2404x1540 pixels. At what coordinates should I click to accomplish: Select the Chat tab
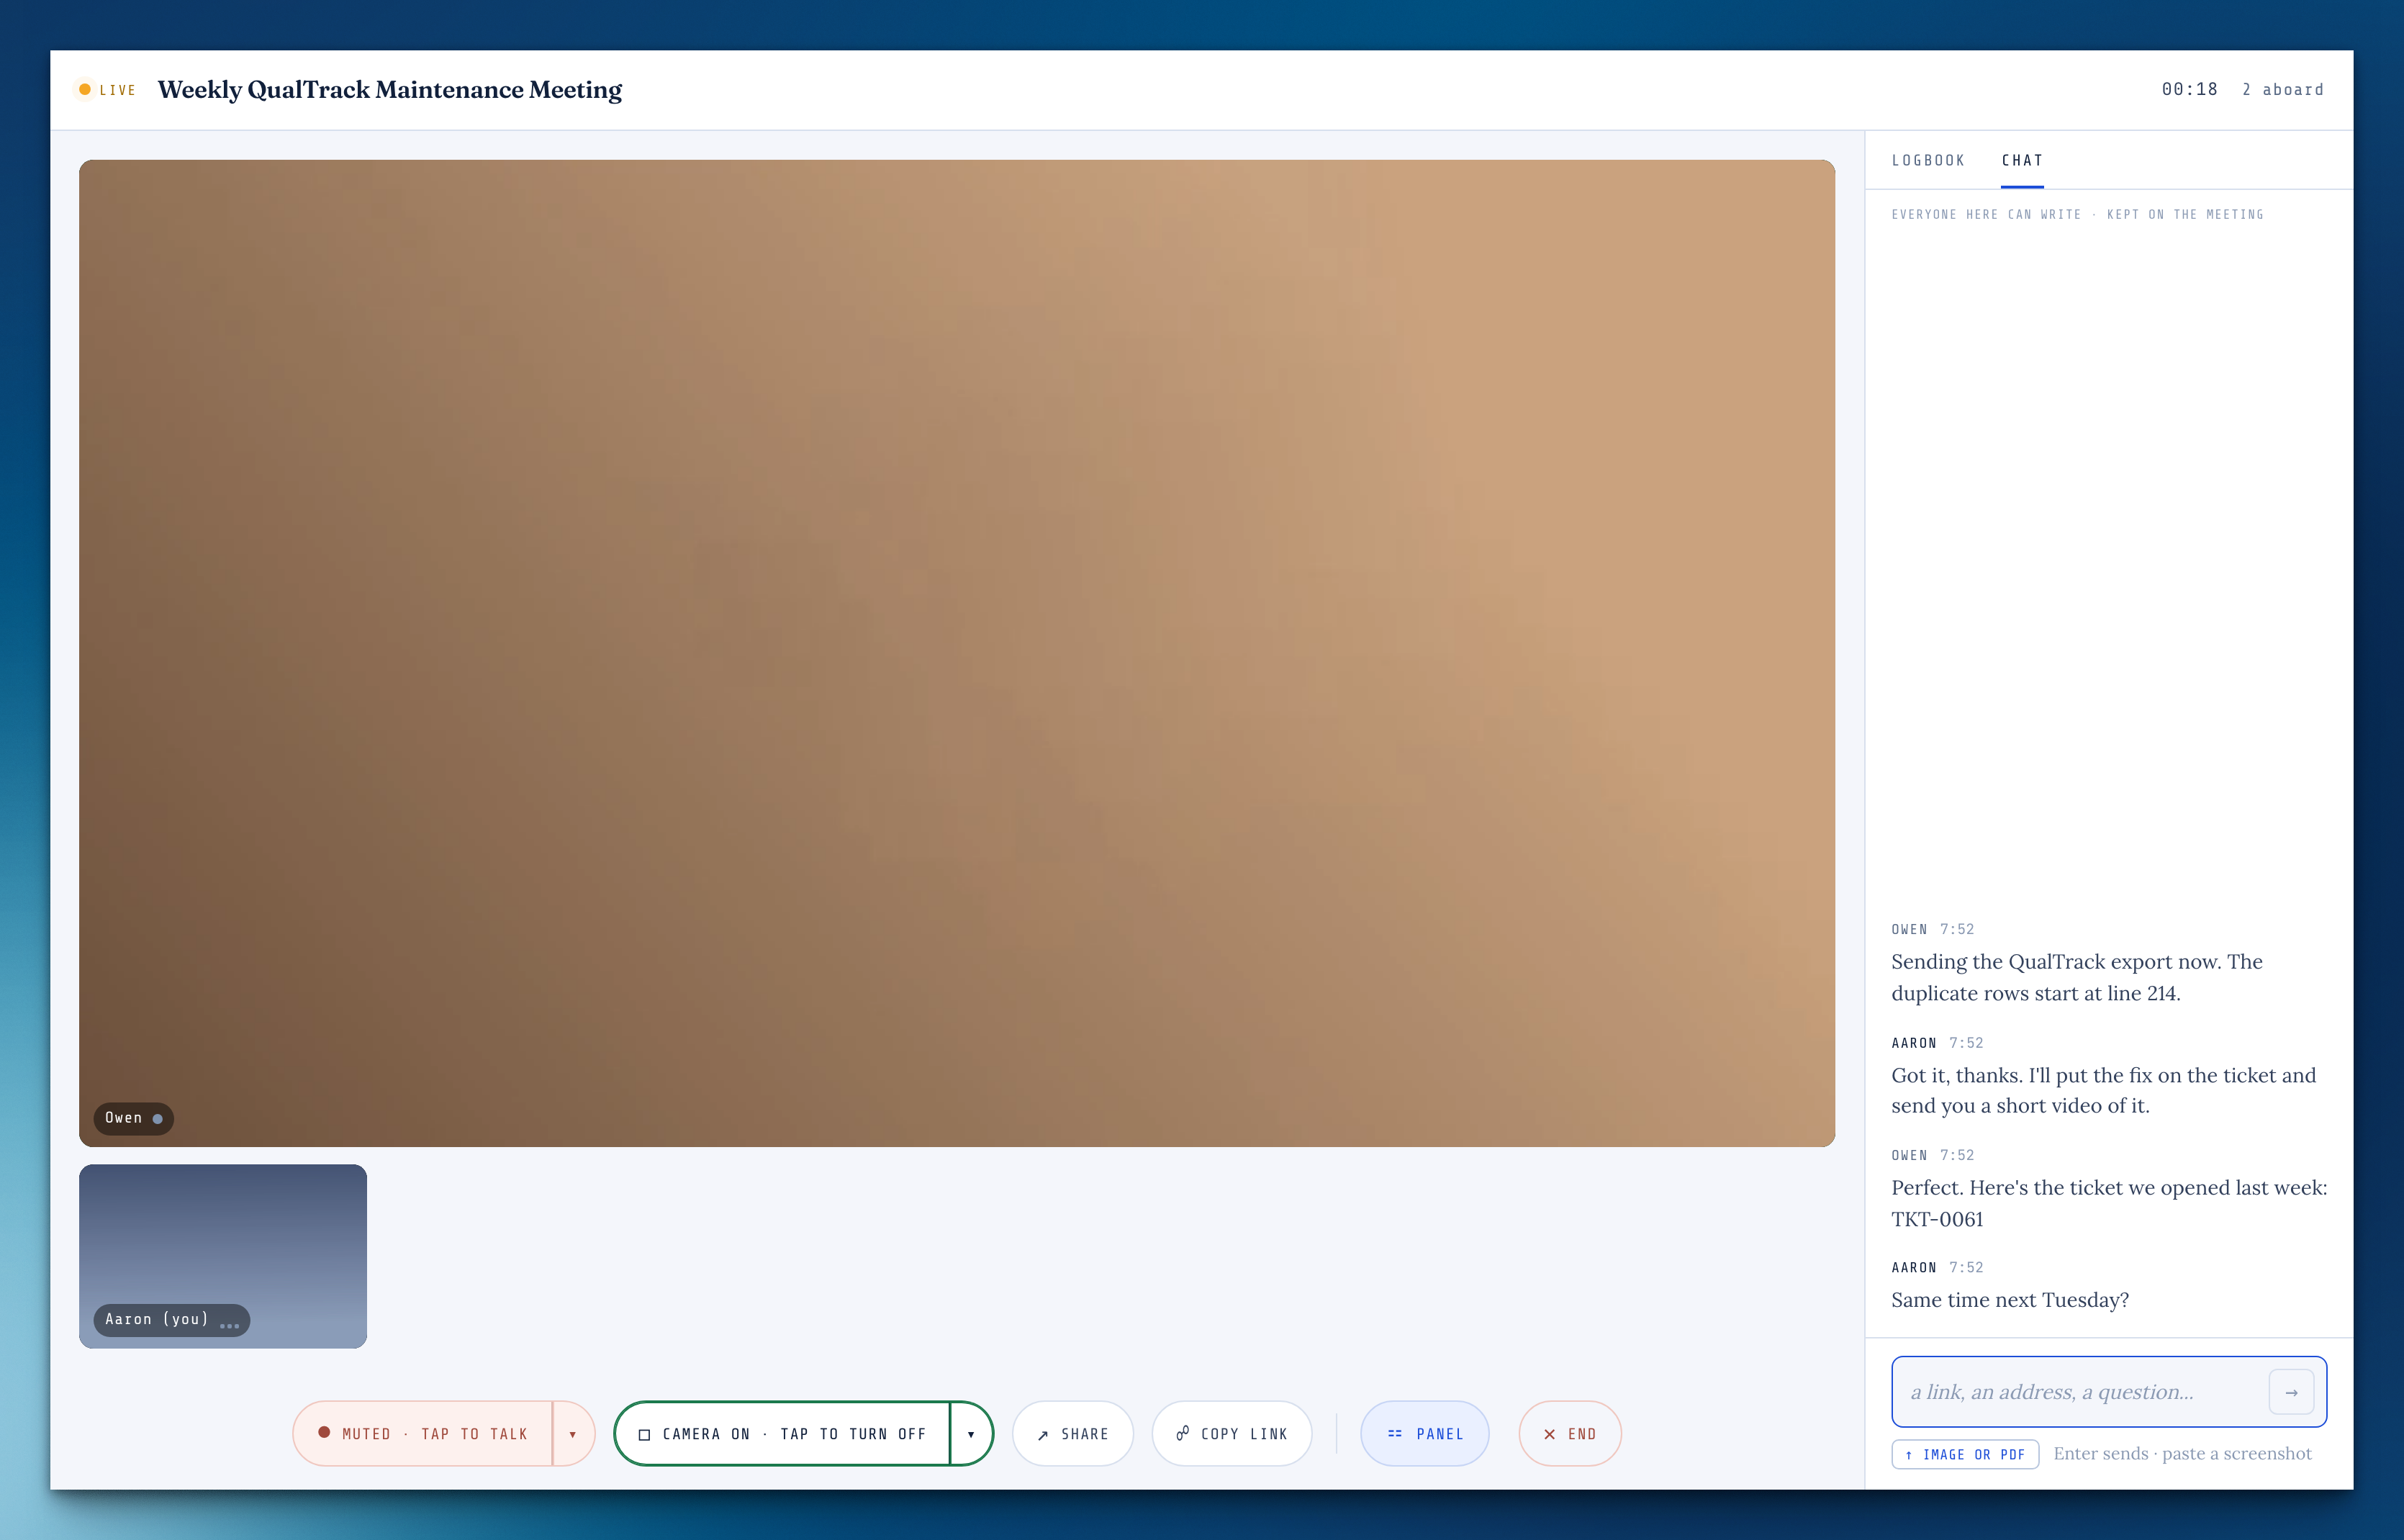coord(2022,160)
